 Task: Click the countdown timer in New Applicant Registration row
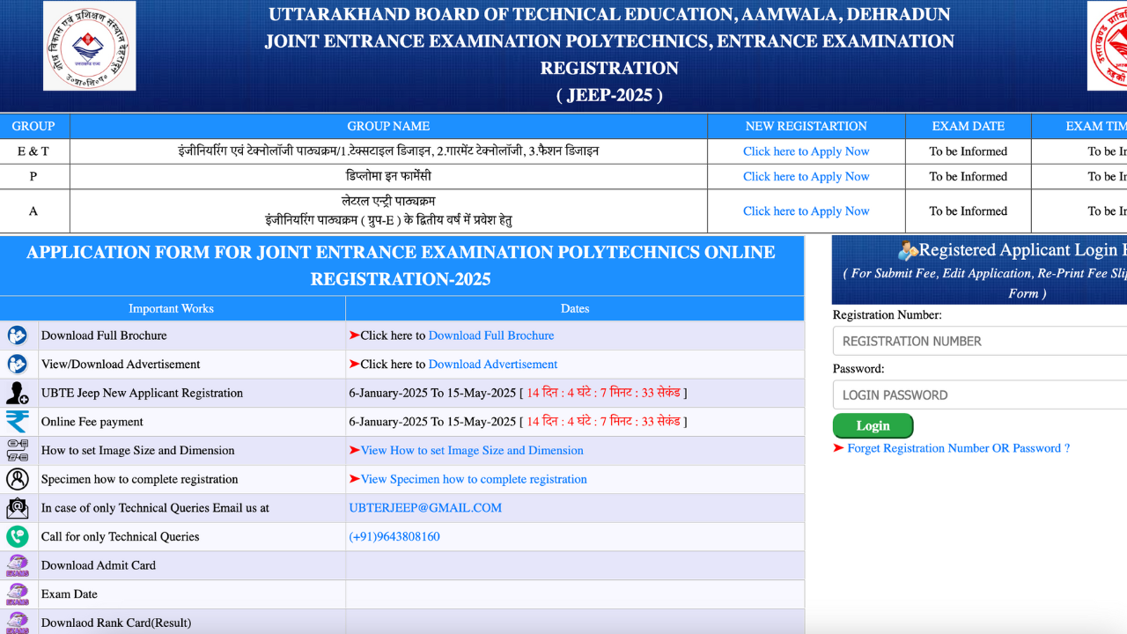pos(603,393)
